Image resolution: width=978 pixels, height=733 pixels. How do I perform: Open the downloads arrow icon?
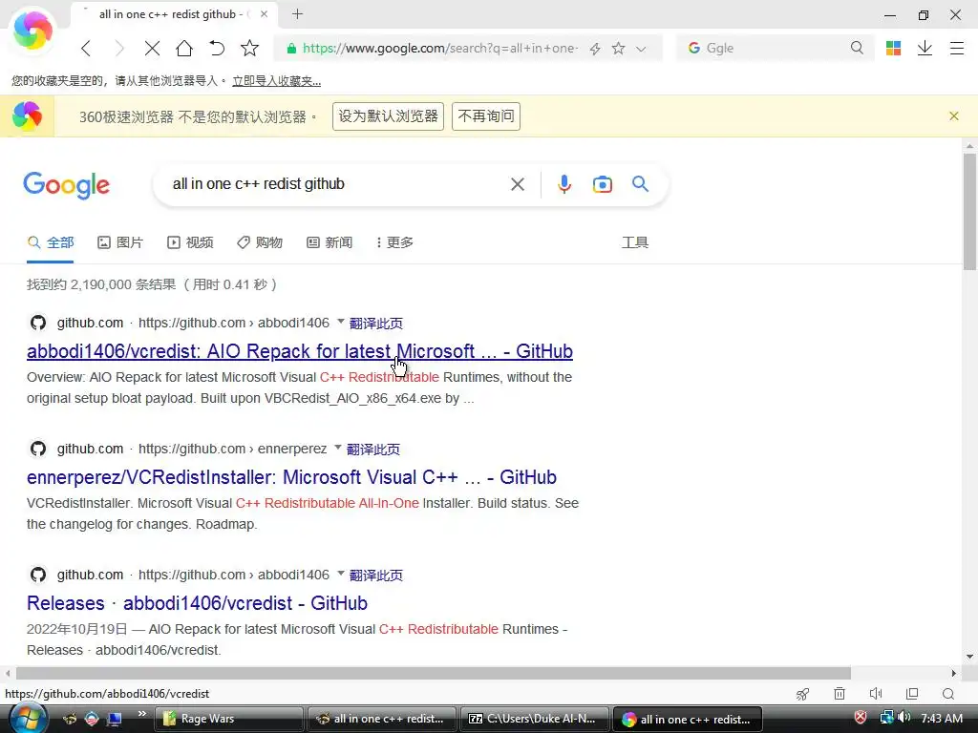[x=925, y=48]
